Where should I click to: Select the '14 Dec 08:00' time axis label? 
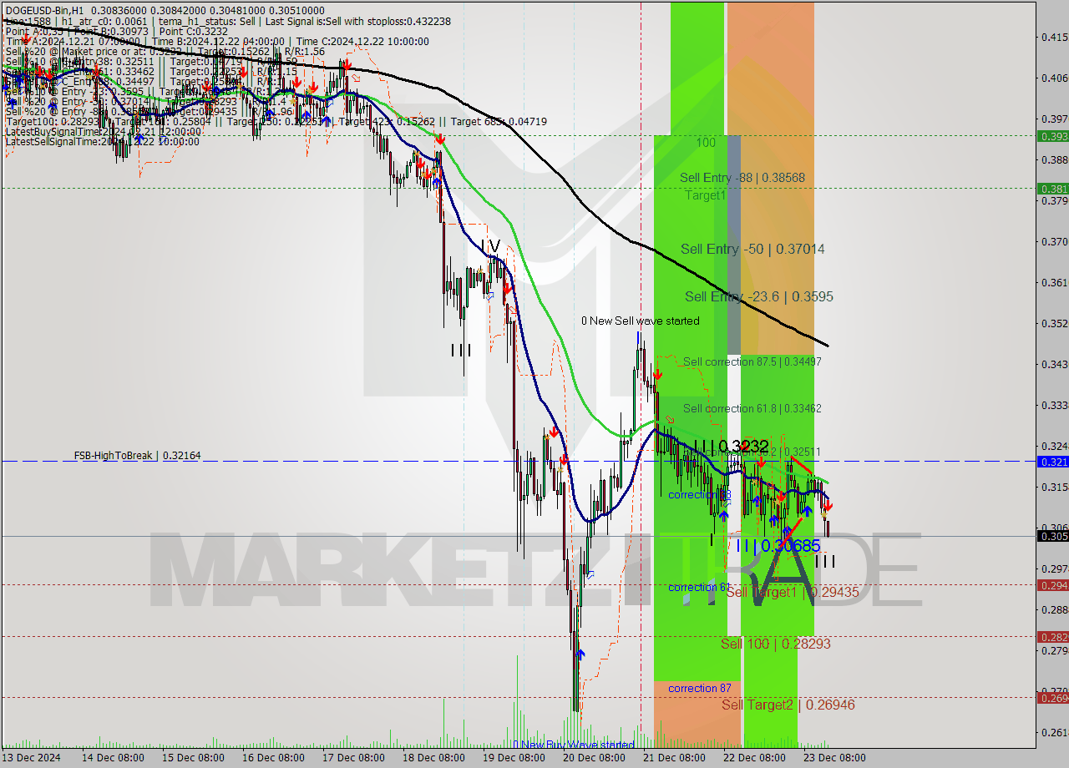click(112, 758)
